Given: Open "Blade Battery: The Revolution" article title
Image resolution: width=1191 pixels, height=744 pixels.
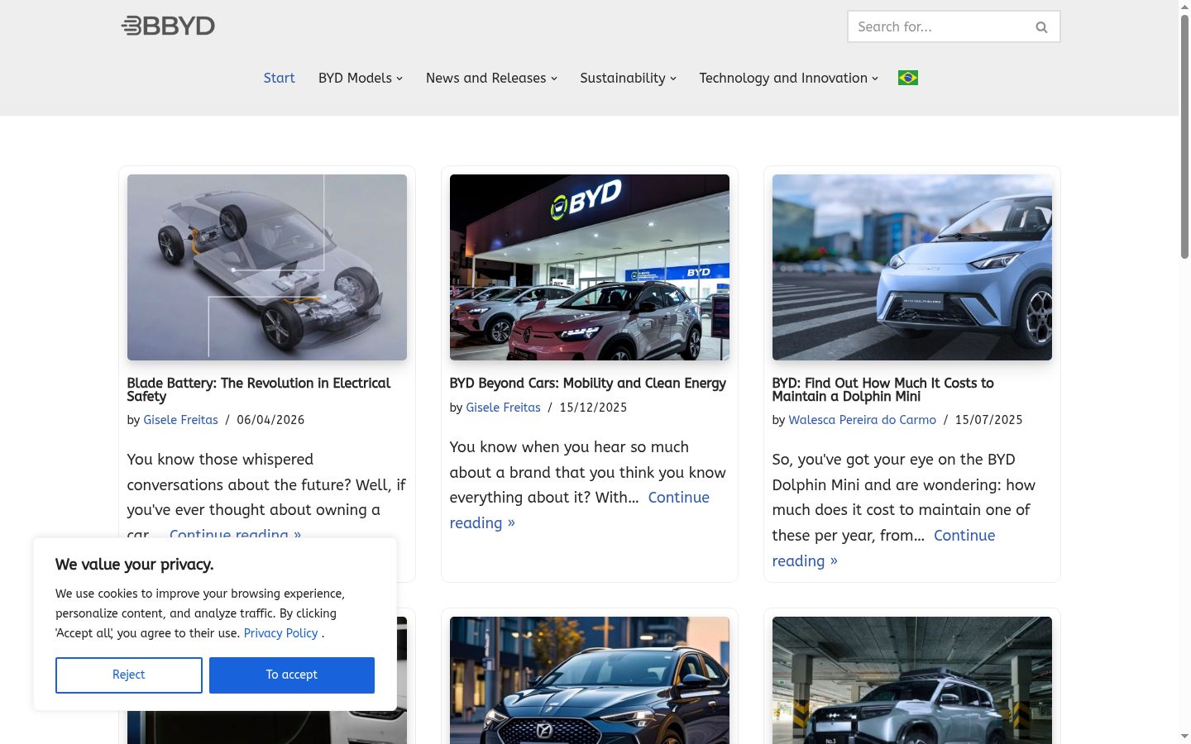Looking at the screenshot, I should (x=259, y=389).
